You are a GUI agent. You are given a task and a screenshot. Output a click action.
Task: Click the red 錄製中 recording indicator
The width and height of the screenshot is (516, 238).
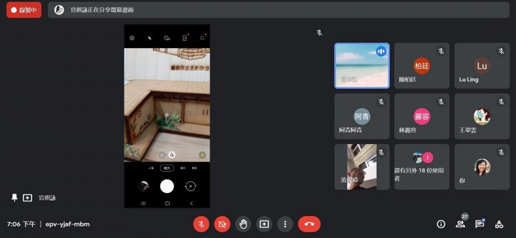point(24,10)
